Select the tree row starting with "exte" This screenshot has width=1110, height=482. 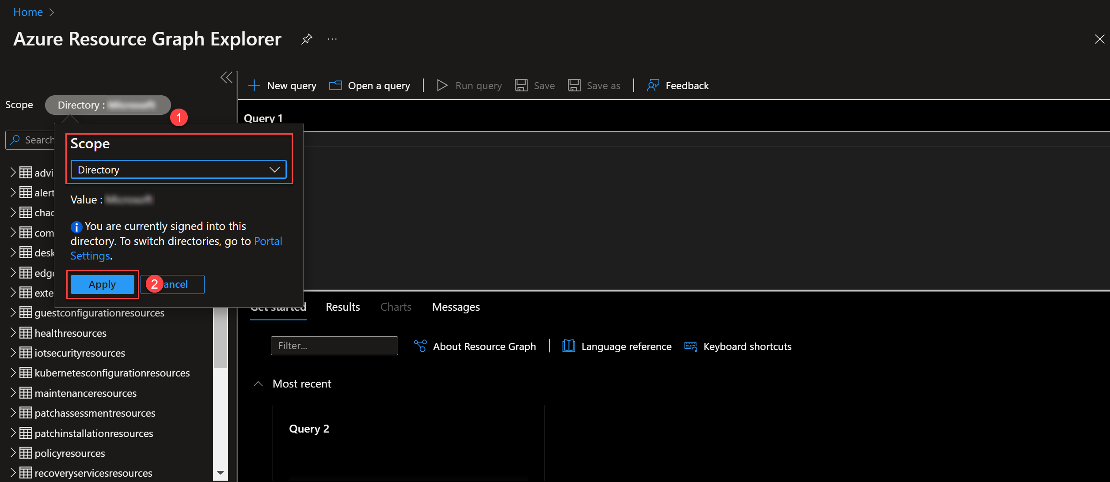[32, 293]
